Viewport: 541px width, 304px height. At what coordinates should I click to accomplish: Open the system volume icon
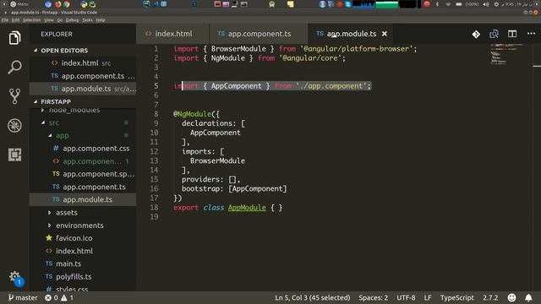486,4
